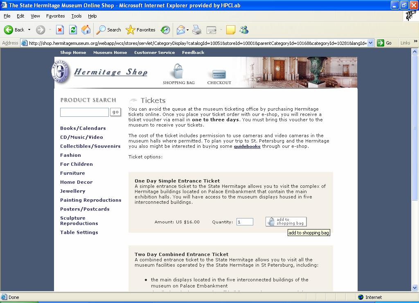Open CD/Music/Video category
419x303 pixels.
[81, 137]
